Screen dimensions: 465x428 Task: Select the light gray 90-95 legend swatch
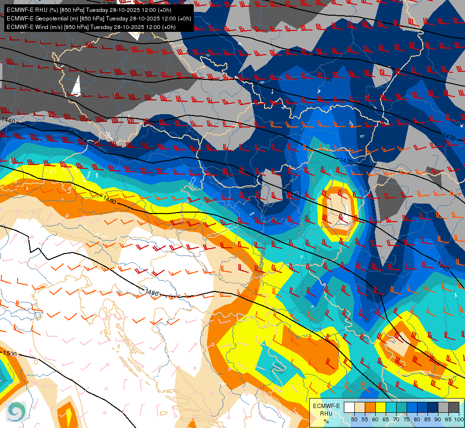pyautogui.click(x=443, y=407)
